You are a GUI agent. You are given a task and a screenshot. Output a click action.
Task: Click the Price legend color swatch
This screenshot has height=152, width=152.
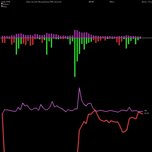click(x=2, y=6)
